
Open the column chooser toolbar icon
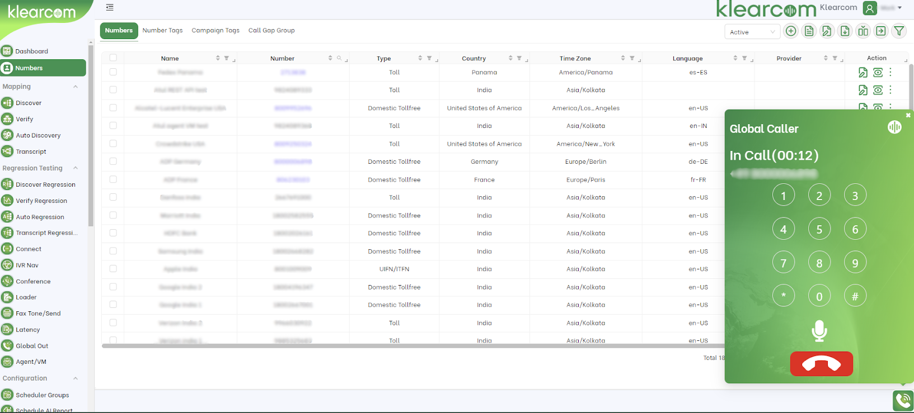(863, 31)
